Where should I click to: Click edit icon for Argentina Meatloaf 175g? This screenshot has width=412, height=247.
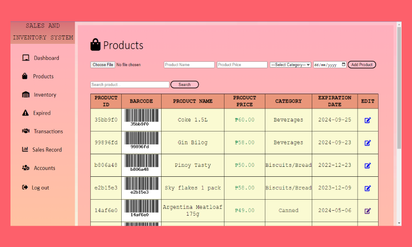pyautogui.click(x=368, y=211)
